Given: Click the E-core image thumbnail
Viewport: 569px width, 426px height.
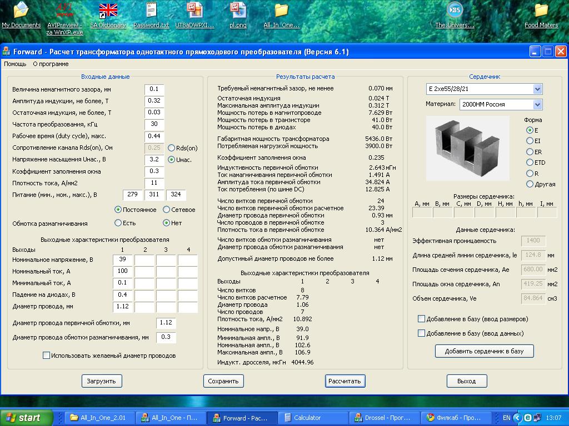Looking at the screenshot, I should coord(467,148).
